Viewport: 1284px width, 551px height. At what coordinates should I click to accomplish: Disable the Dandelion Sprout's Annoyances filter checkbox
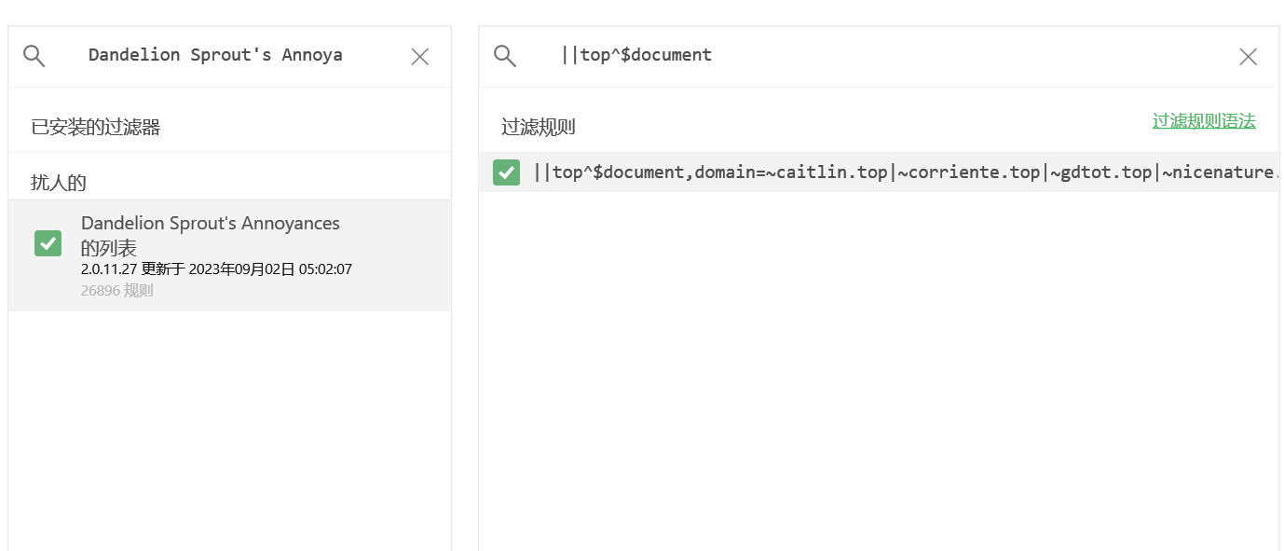(48, 243)
